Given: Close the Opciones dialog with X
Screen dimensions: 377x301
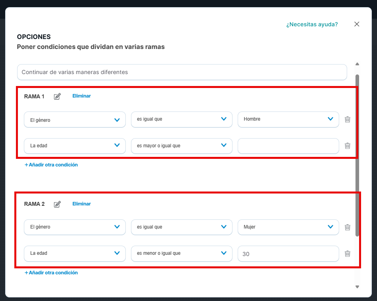Looking at the screenshot, I should 357,24.
